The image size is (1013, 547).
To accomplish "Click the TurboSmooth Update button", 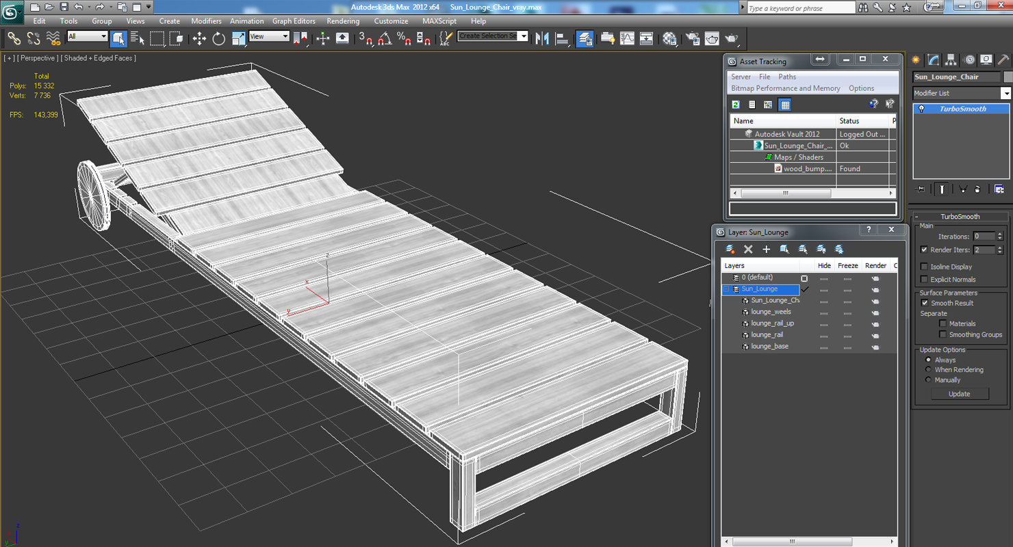I will point(959,394).
